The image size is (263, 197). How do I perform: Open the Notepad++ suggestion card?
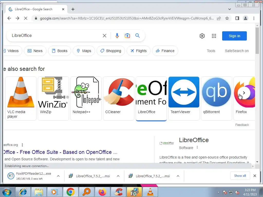click(86, 98)
